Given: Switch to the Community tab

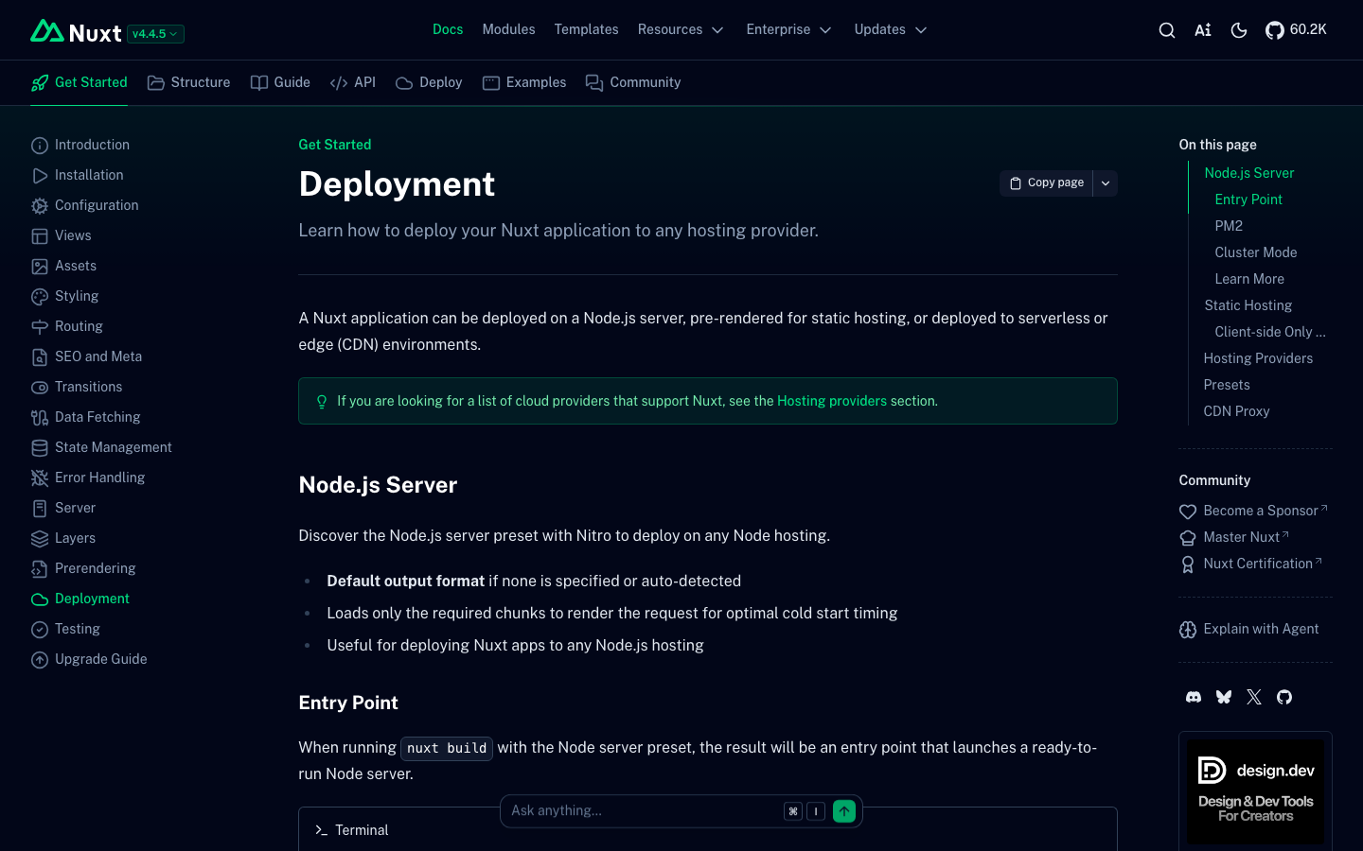Looking at the screenshot, I should (x=633, y=82).
